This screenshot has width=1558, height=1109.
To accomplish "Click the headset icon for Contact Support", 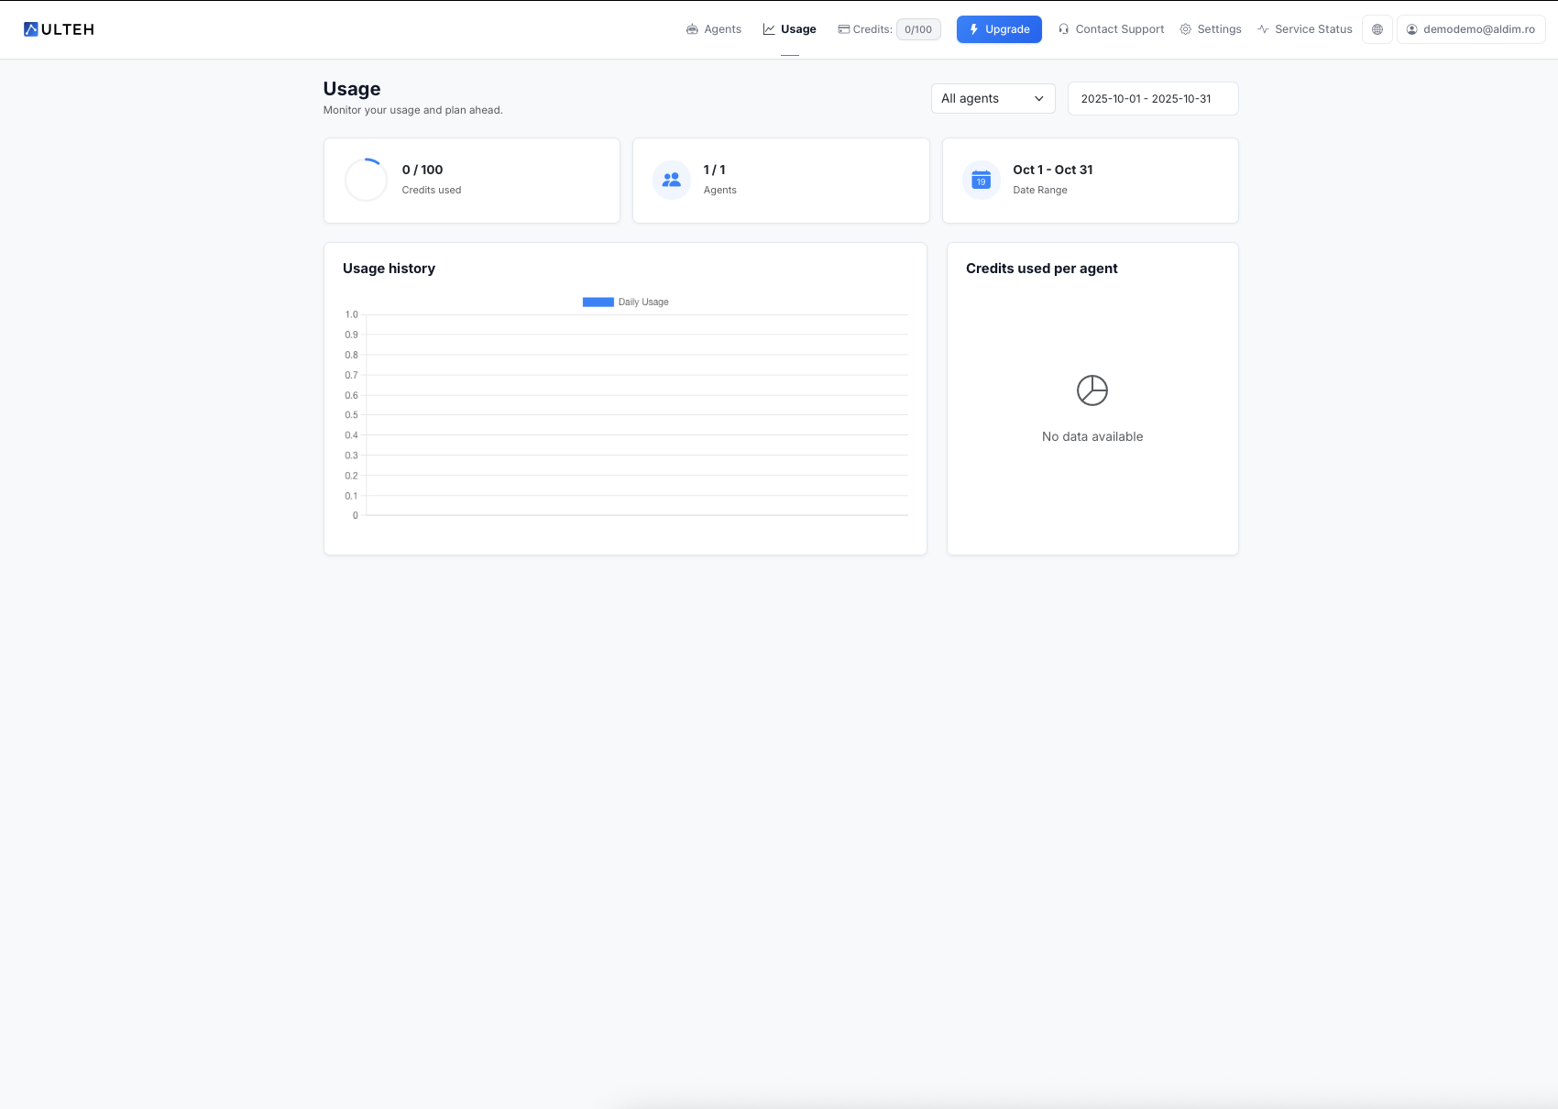I will point(1063,28).
